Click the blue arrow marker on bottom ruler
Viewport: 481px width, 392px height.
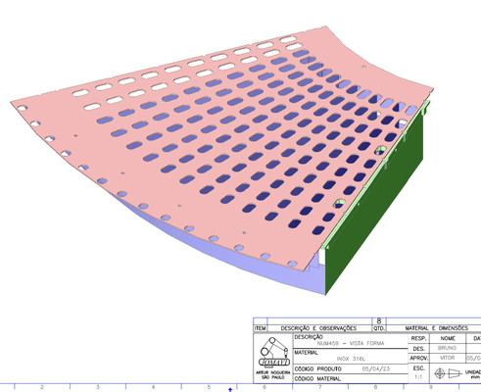[x=230, y=389]
